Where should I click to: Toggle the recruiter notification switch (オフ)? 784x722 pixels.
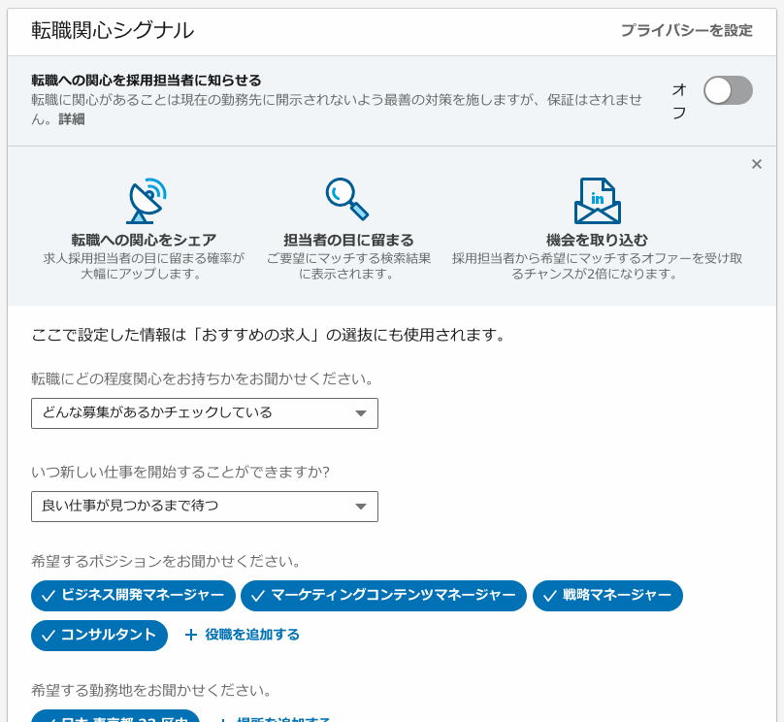pos(728,90)
